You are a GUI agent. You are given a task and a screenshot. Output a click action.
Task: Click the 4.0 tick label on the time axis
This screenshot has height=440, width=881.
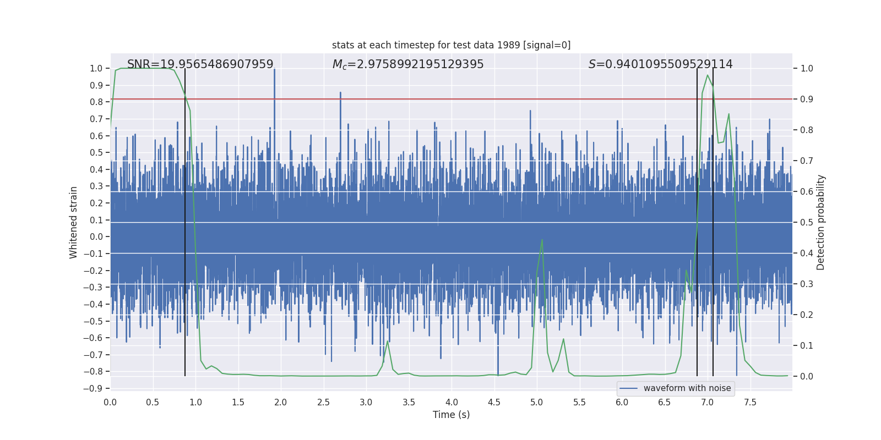[x=452, y=403]
